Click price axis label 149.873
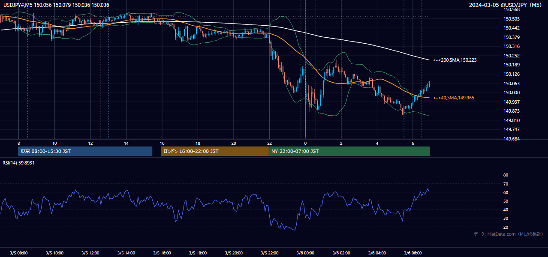548x257 pixels. (512, 111)
